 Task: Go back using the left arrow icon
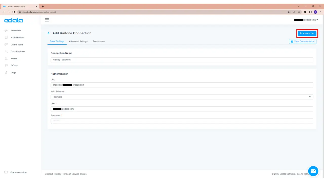[x=49, y=33]
